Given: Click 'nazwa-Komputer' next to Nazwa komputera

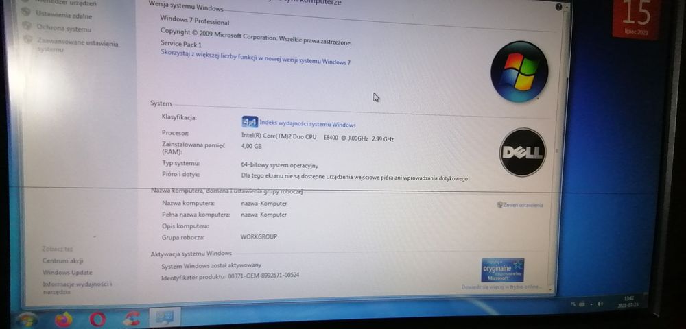Looking at the screenshot, I should pos(264,204).
